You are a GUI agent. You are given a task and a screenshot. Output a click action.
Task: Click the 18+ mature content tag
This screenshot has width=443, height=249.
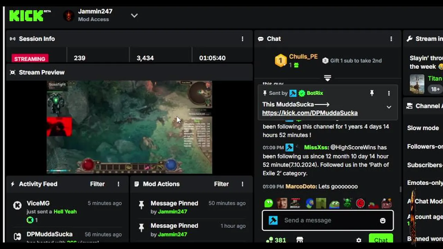click(x=435, y=89)
